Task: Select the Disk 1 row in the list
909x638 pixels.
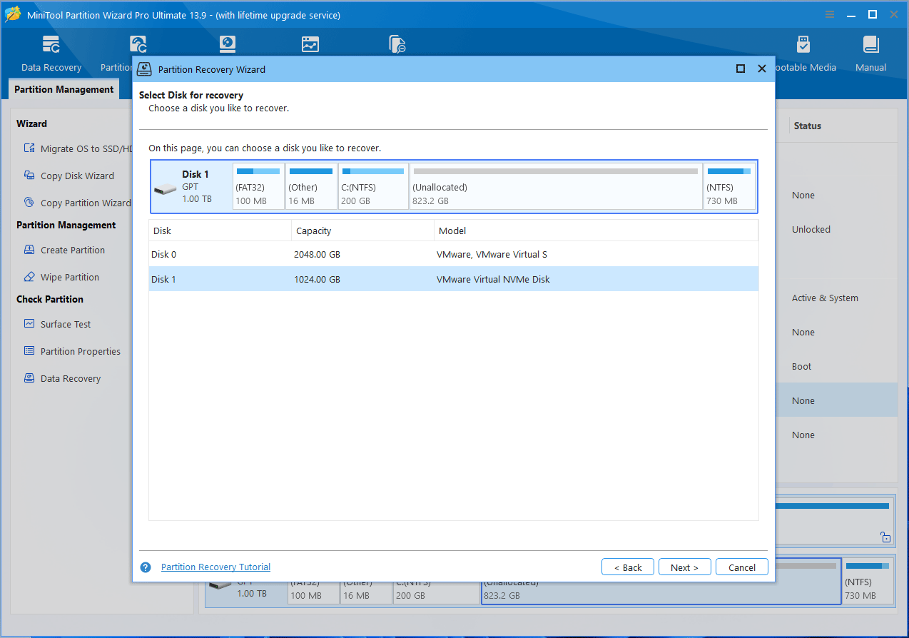Action: (x=453, y=279)
